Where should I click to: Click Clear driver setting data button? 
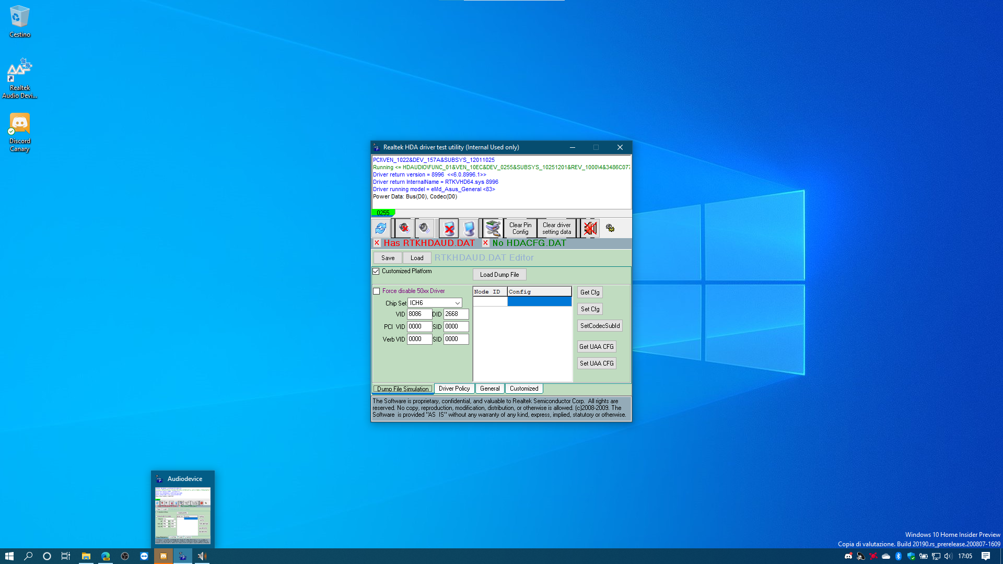(x=556, y=228)
